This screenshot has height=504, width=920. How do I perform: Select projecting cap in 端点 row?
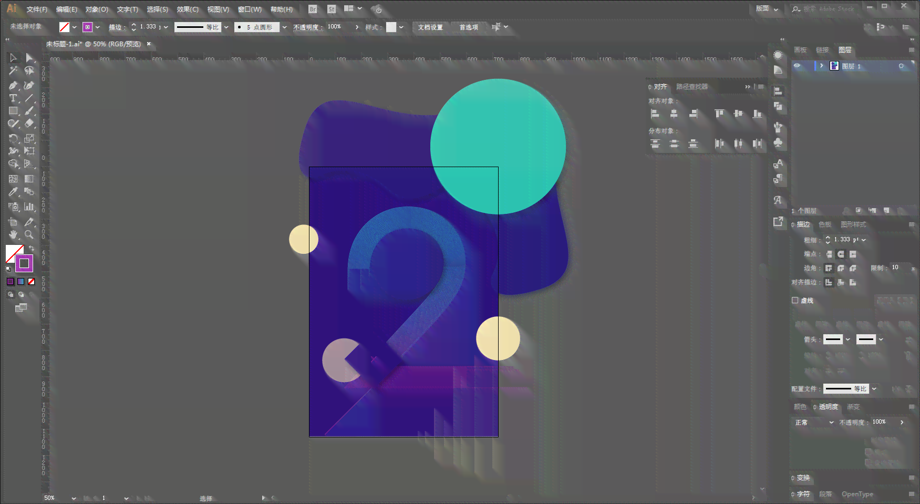[x=853, y=254]
